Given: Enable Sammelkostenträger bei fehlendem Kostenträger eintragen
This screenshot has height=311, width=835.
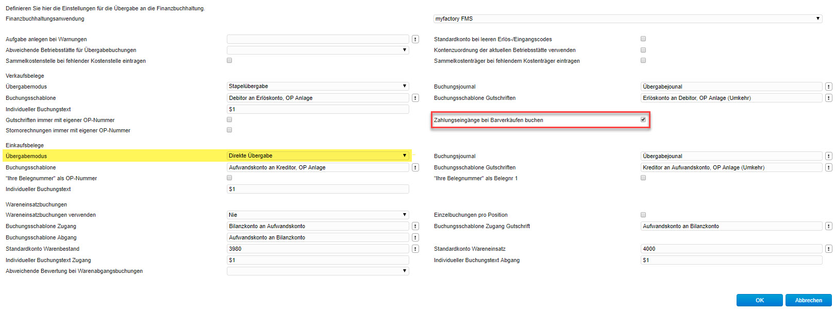Looking at the screenshot, I should (x=643, y=60).
